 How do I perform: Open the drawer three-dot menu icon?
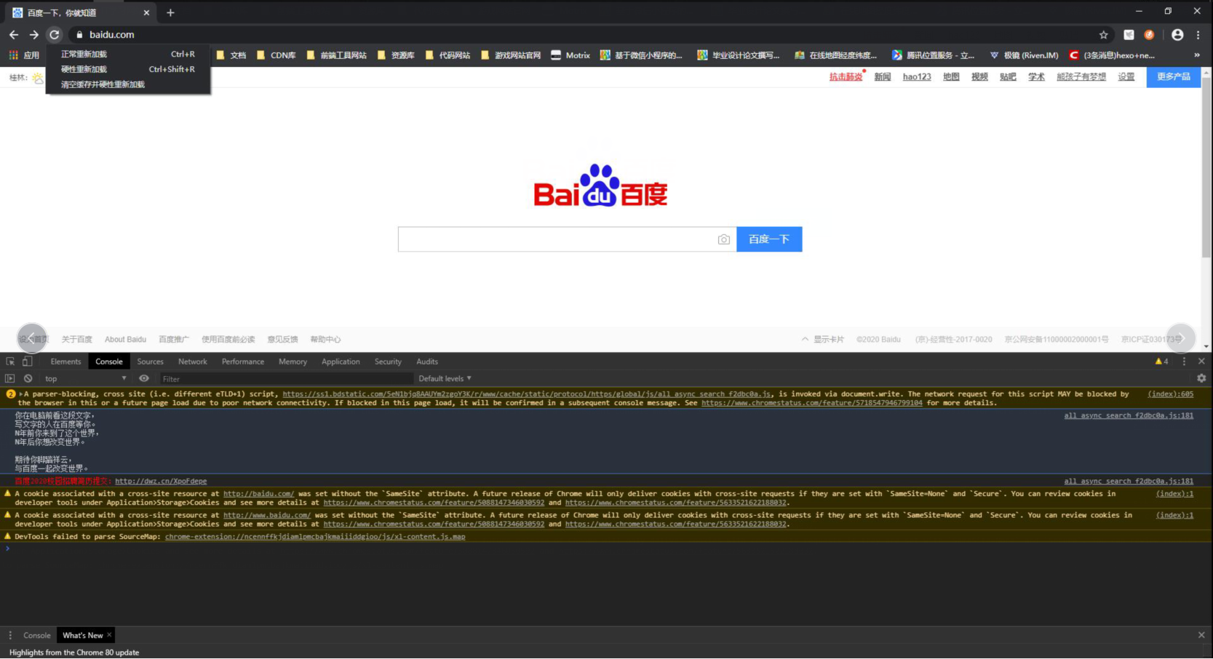click(x=10, y=635)
